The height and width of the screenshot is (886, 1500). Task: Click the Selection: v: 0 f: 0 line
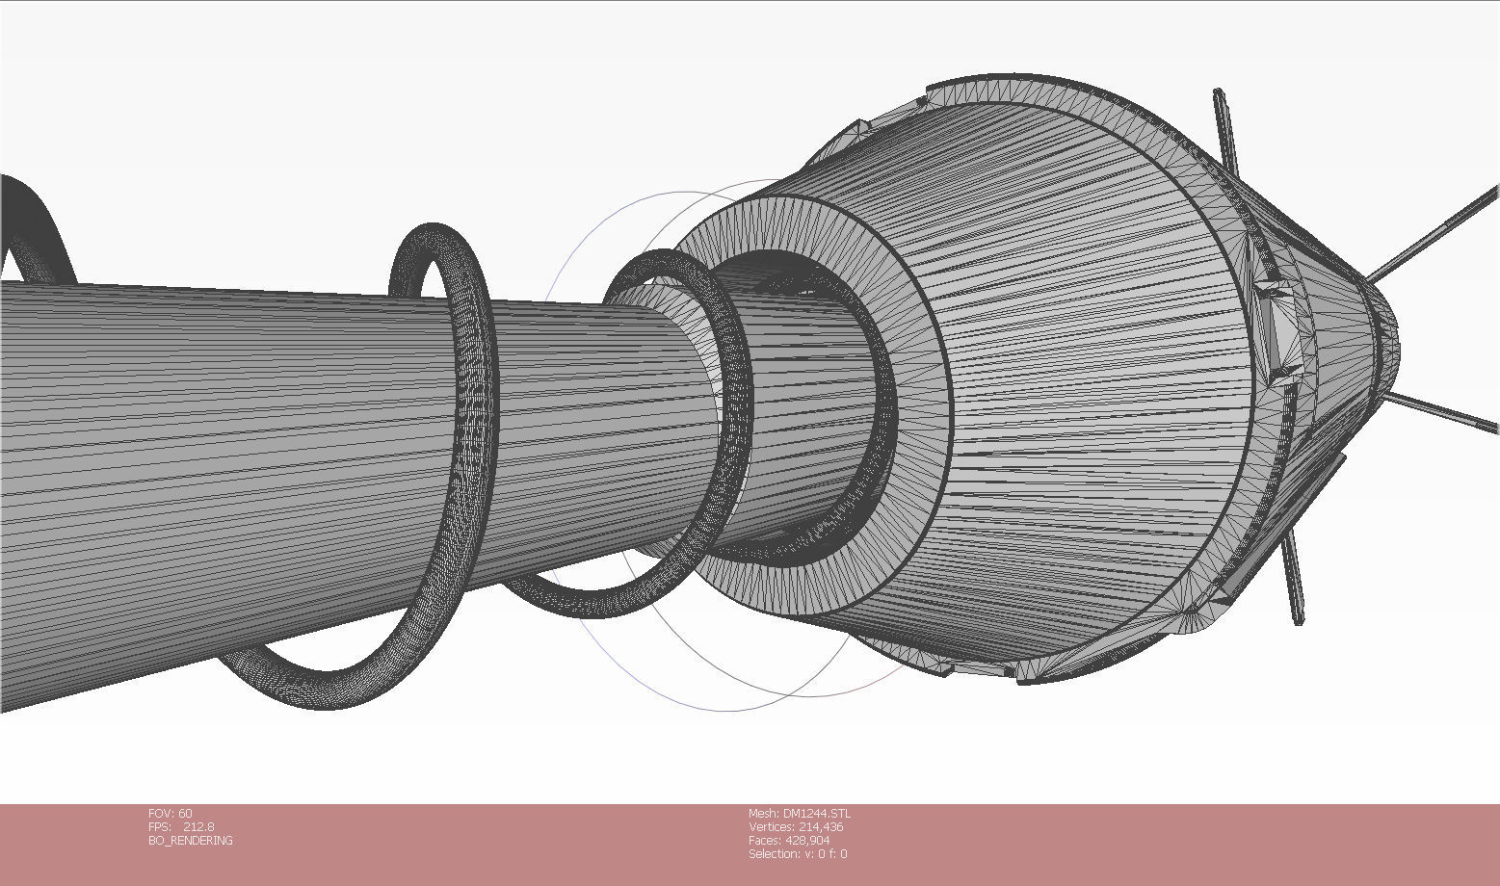pos(798,854)
